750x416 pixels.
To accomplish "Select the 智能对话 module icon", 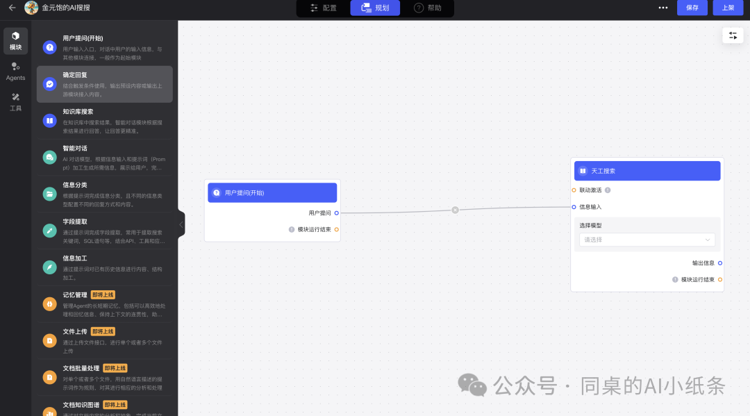I will pos(50,158).
